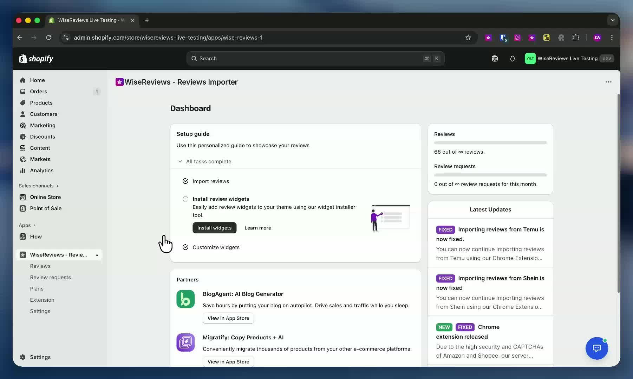Click the Point of Sale icon

(23, 208)
